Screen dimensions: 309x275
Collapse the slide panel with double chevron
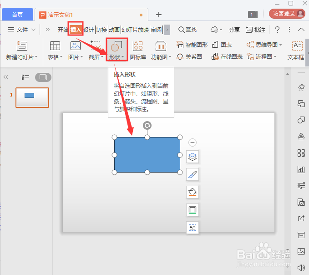point(6,77)
